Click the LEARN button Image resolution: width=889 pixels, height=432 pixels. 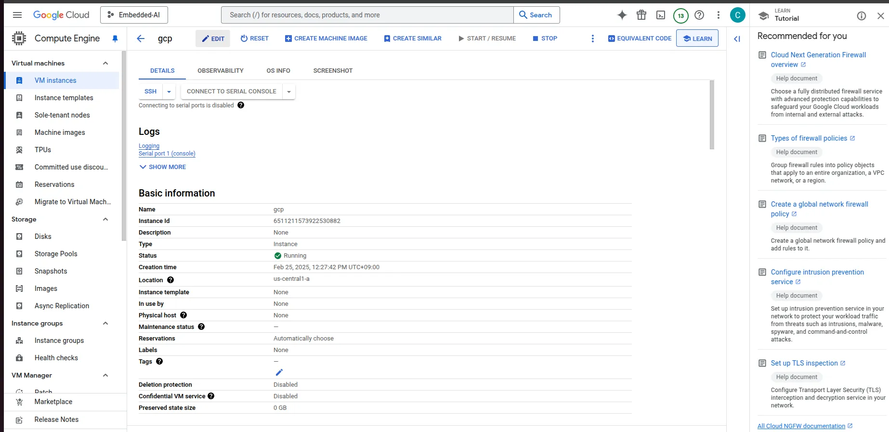click(x=697, y=39)
